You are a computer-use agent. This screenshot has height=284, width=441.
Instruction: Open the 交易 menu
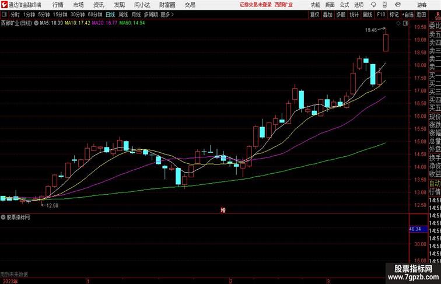(190, 5)
